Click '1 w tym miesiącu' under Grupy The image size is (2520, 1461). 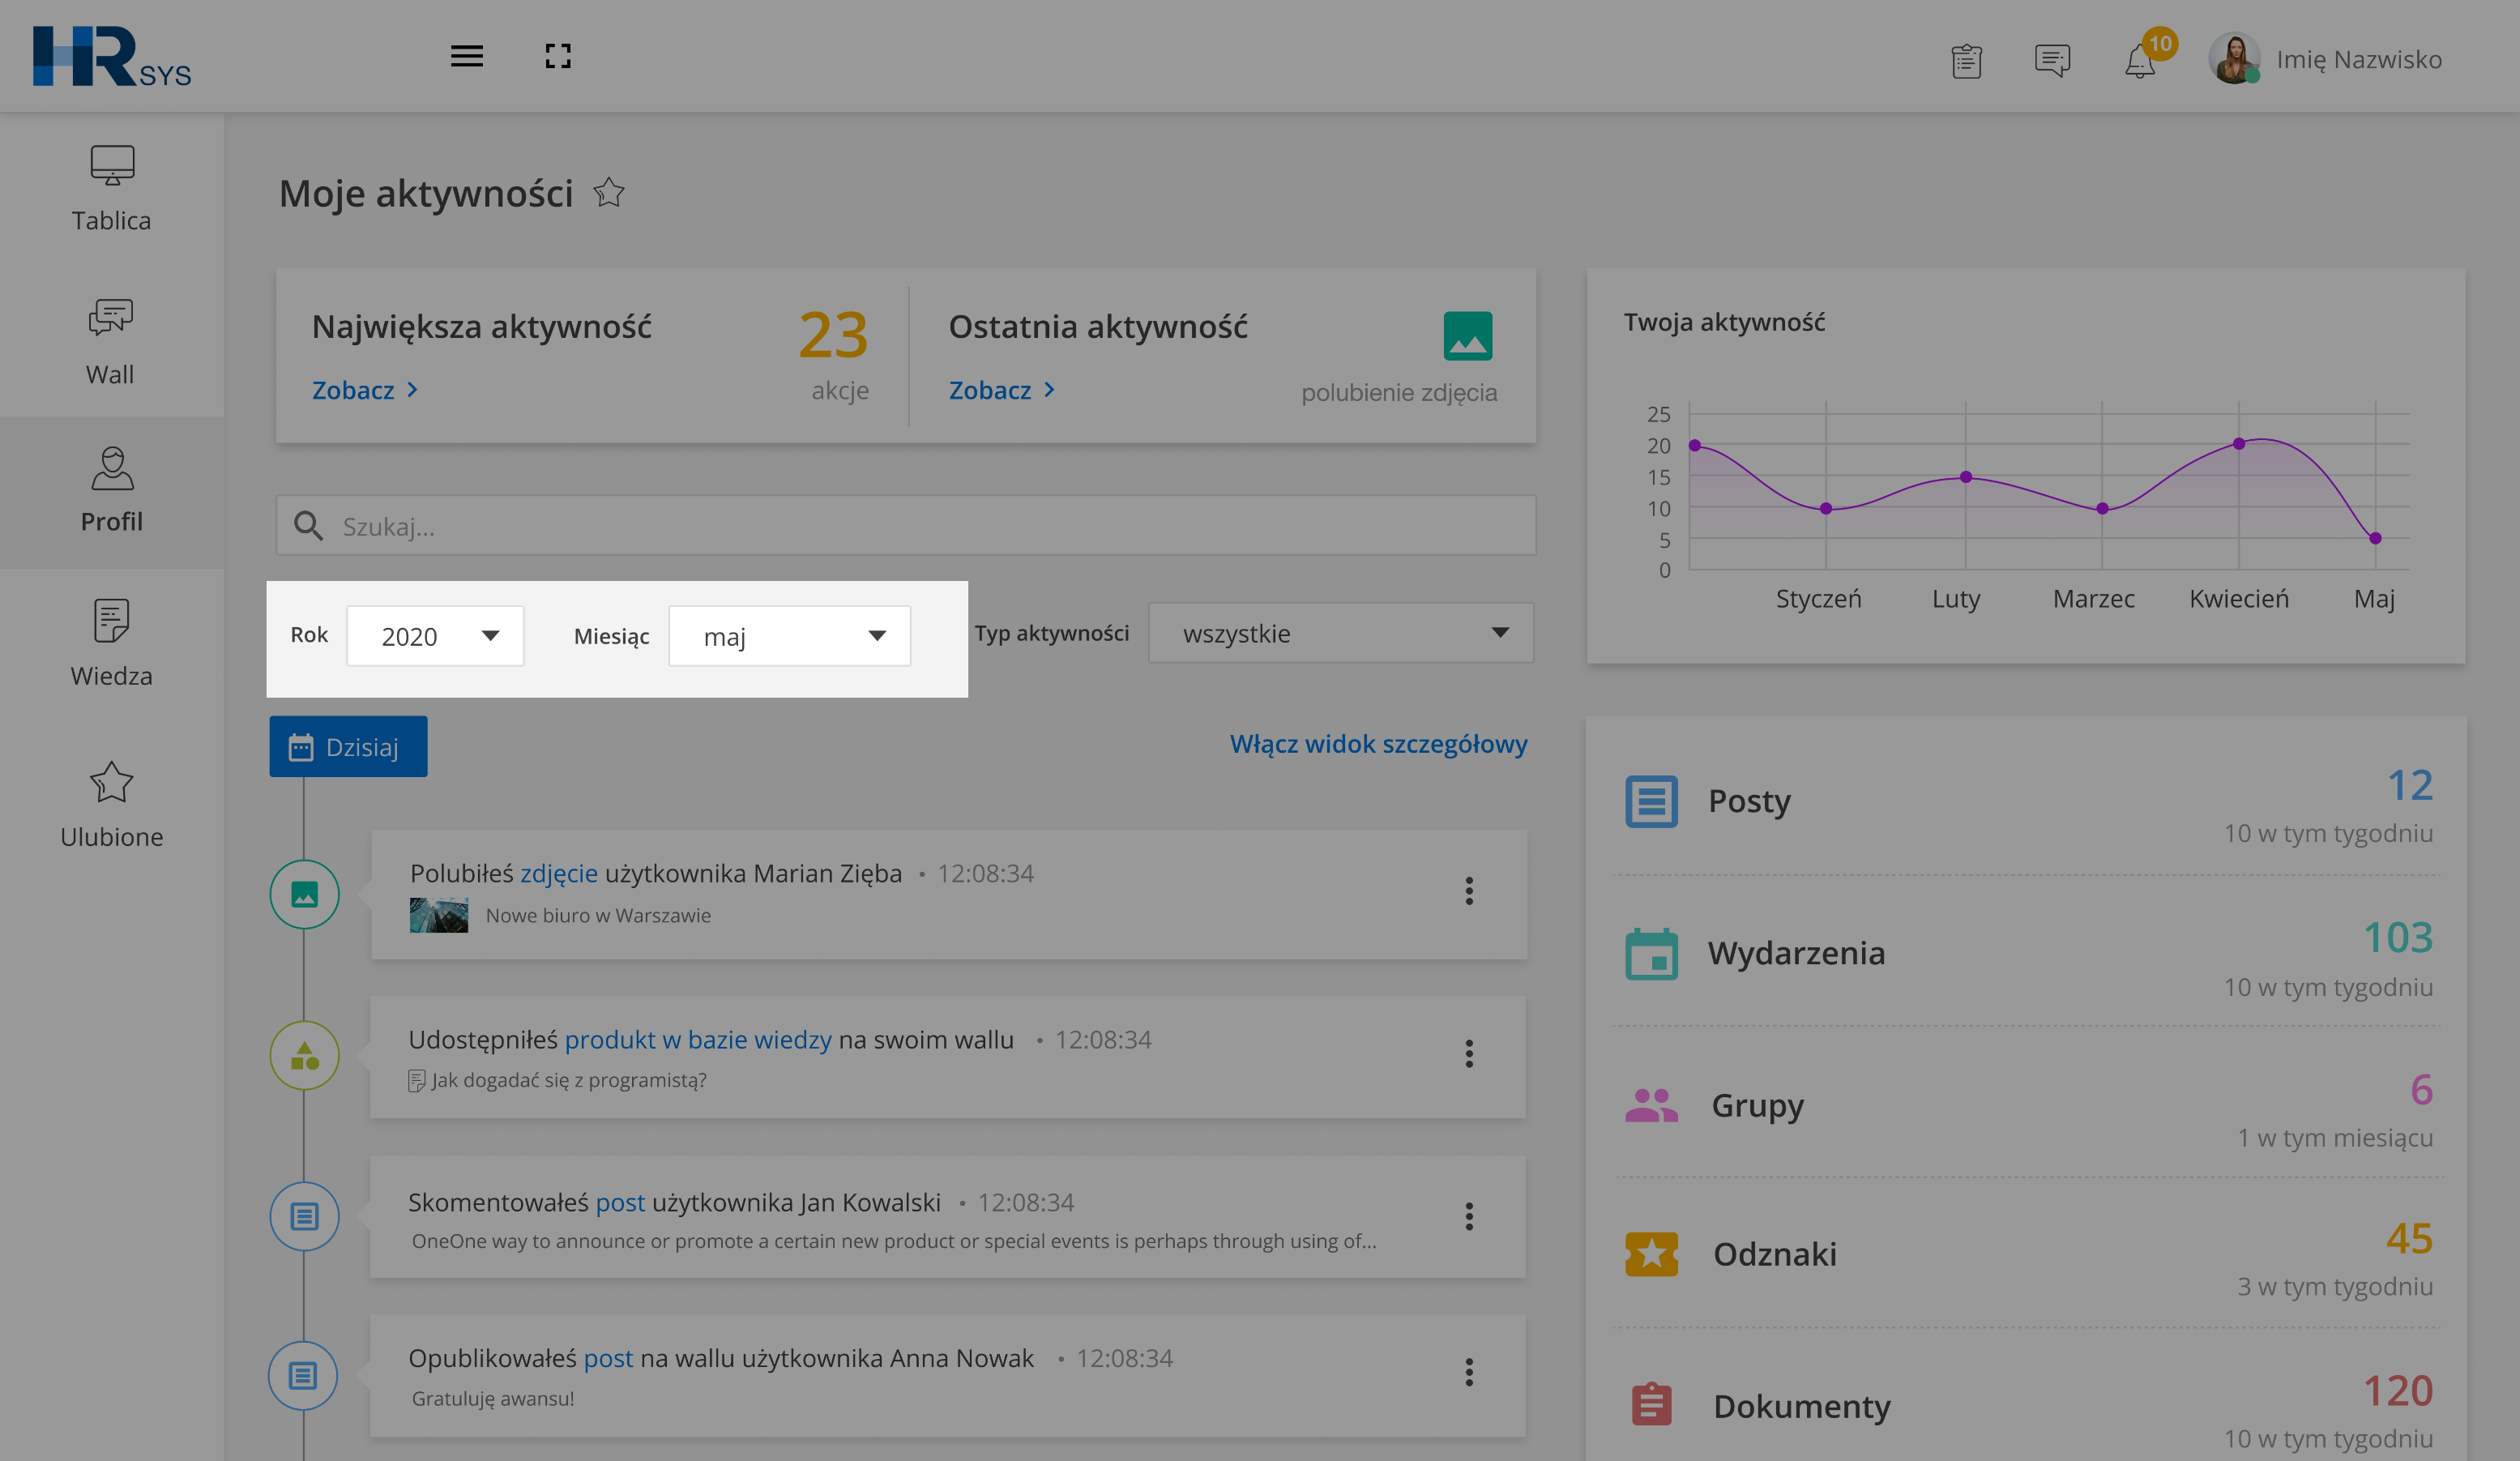point(2335,1137)
